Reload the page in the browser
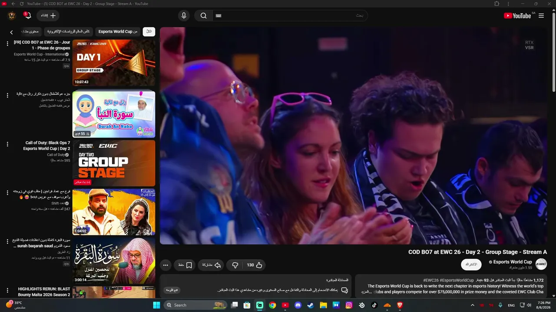The width and height of the screenshot is (556, 312). (22, 4)
